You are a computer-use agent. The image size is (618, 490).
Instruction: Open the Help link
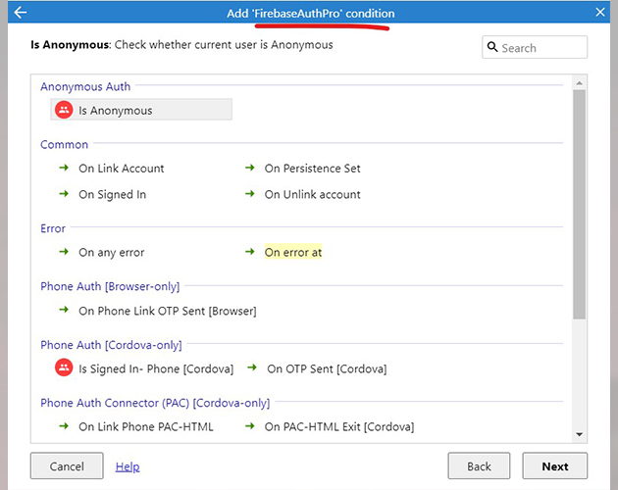point(128,466)
